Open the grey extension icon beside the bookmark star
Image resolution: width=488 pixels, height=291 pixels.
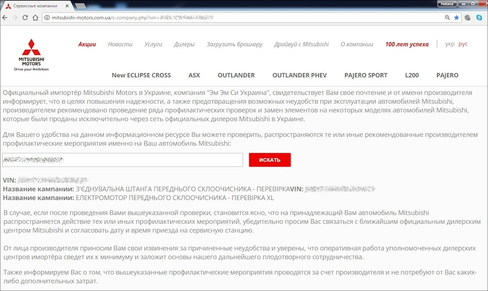point(468,17)
